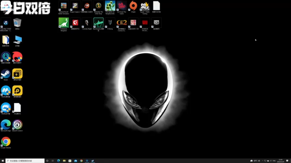Screen dimensions: 291x163
Task: Click the taskbar search box
Action: [25, 161]
